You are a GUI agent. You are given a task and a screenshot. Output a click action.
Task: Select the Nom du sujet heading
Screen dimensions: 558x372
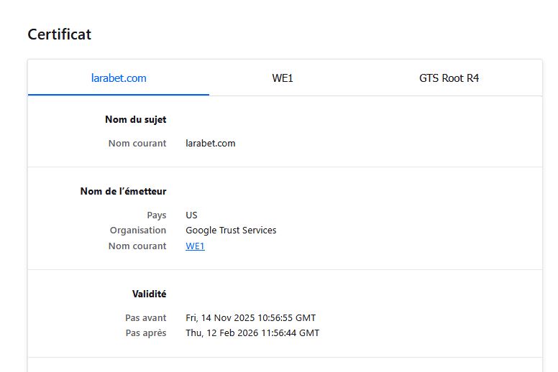(136, 119)
